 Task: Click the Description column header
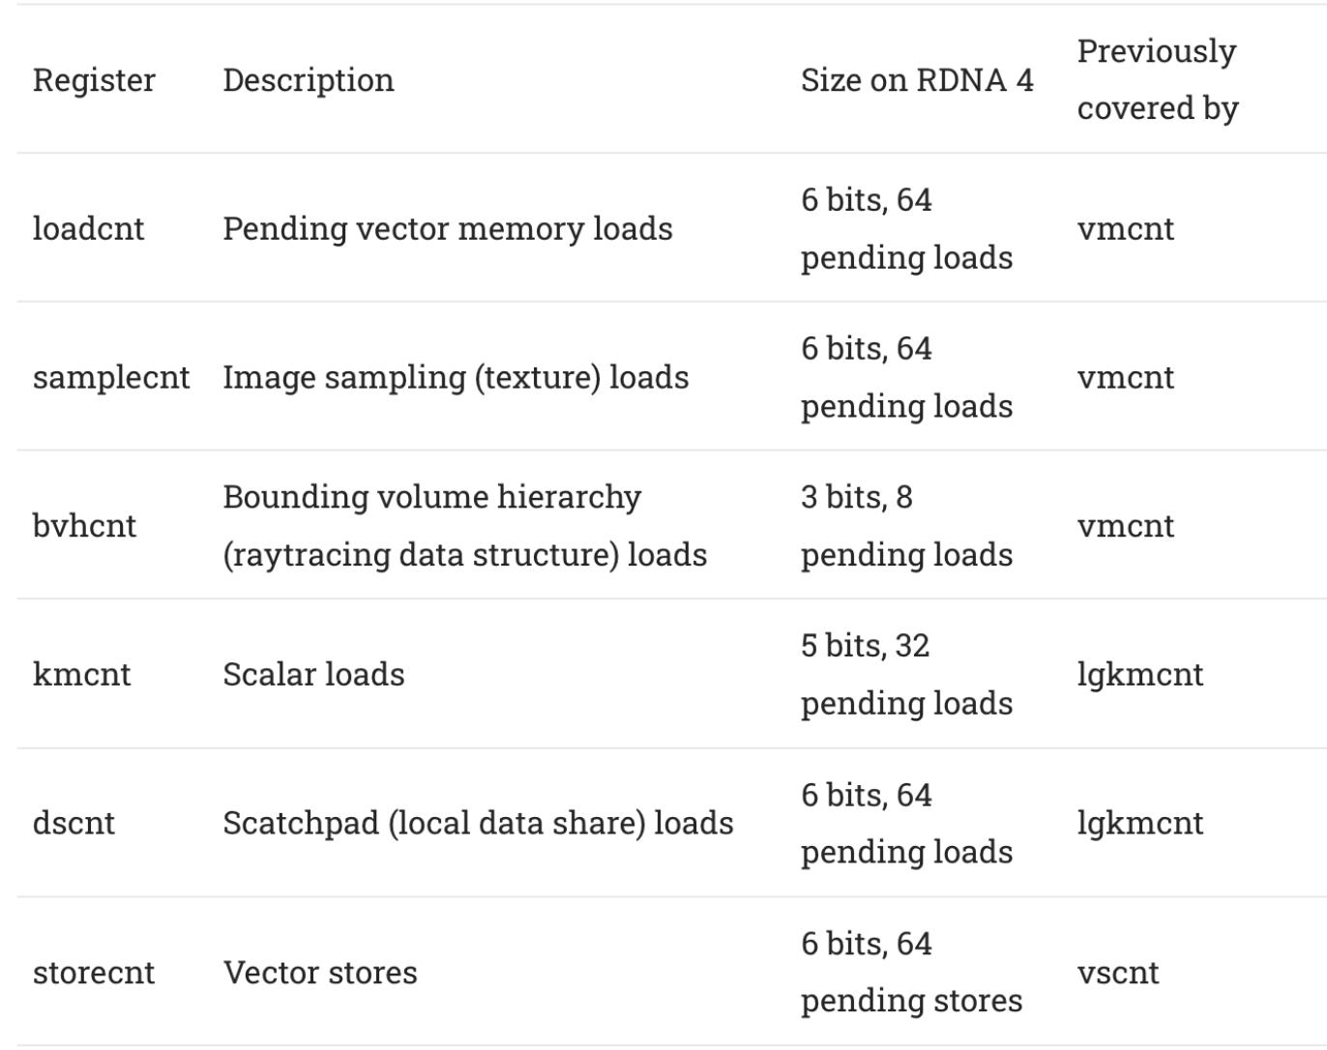pos(309,80)
